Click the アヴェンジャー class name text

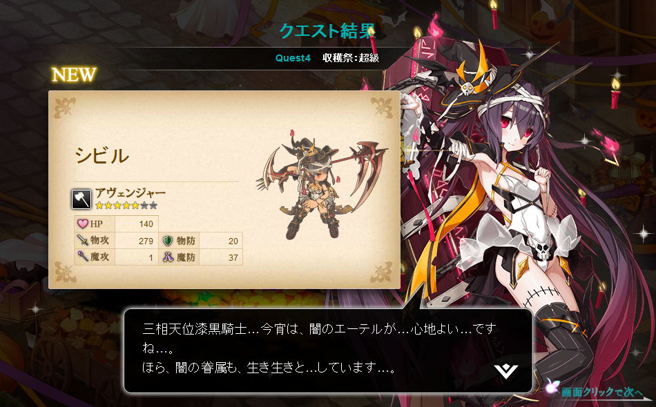(x=130, y=192)
